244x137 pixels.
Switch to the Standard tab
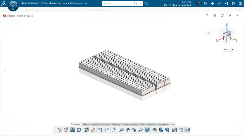(x=76, y=124)
